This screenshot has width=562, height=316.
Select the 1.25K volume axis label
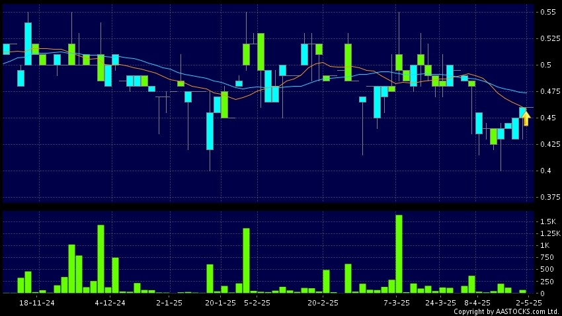[x=551, y=233]
